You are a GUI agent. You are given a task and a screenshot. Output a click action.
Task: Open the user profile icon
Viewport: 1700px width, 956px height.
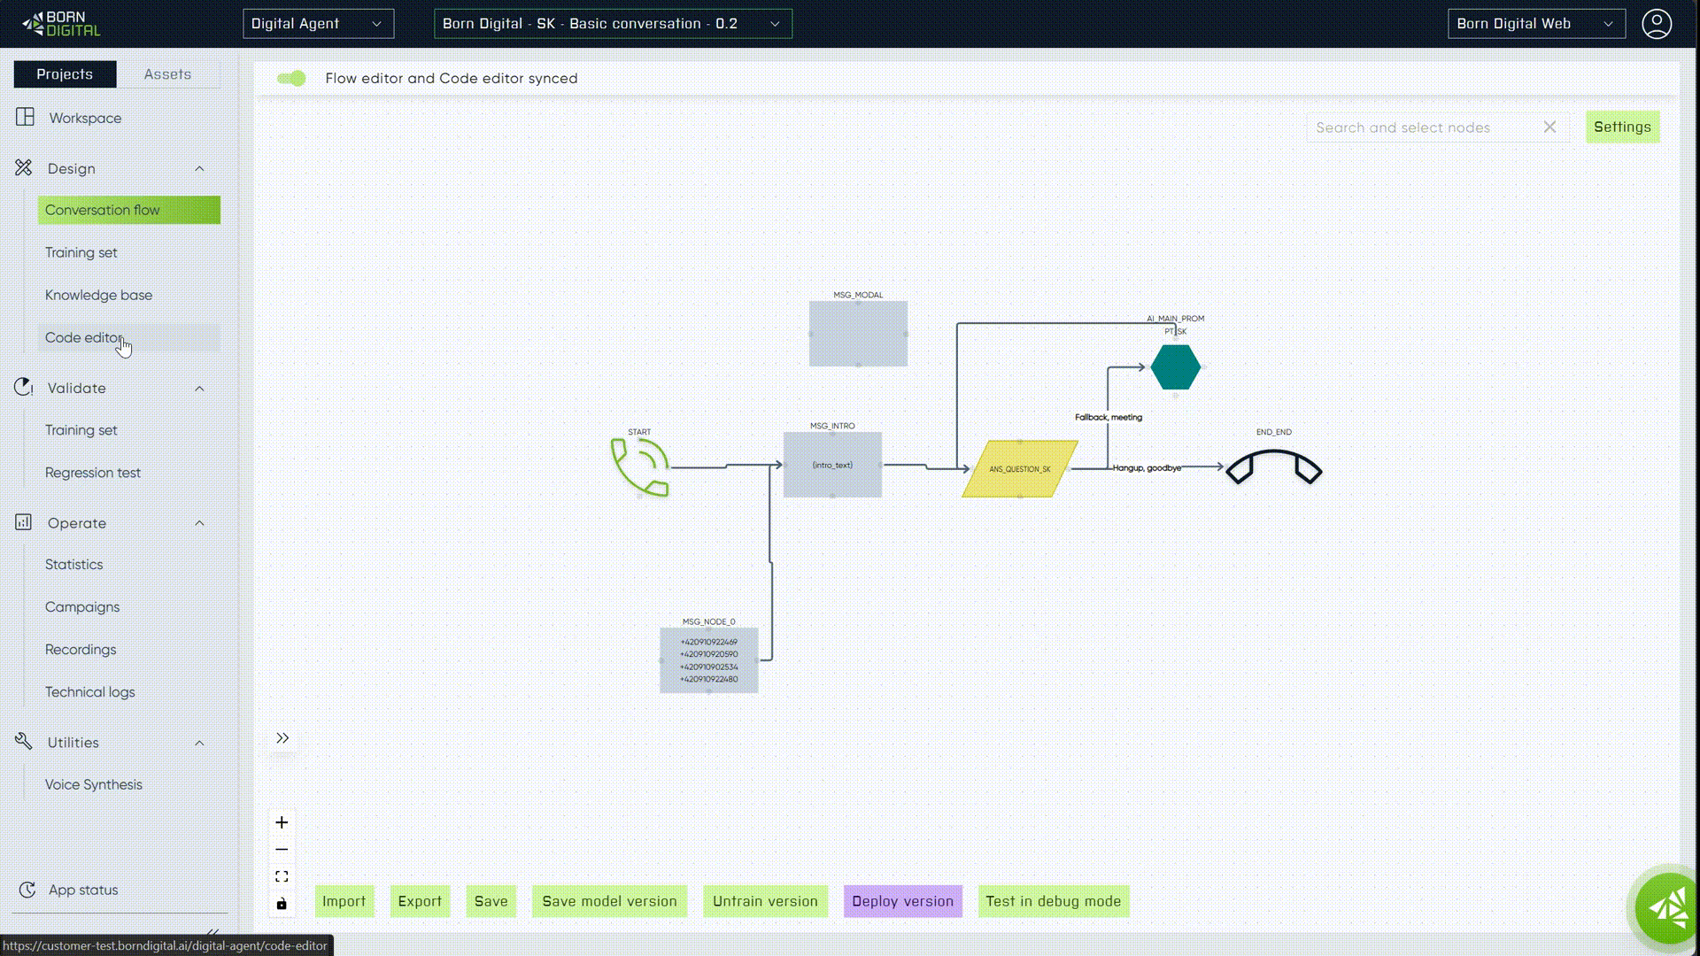click(1657, 24)
